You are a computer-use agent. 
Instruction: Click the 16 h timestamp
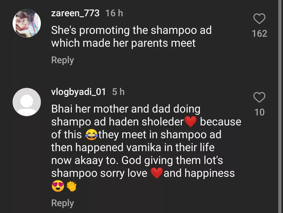coord(114,13)
